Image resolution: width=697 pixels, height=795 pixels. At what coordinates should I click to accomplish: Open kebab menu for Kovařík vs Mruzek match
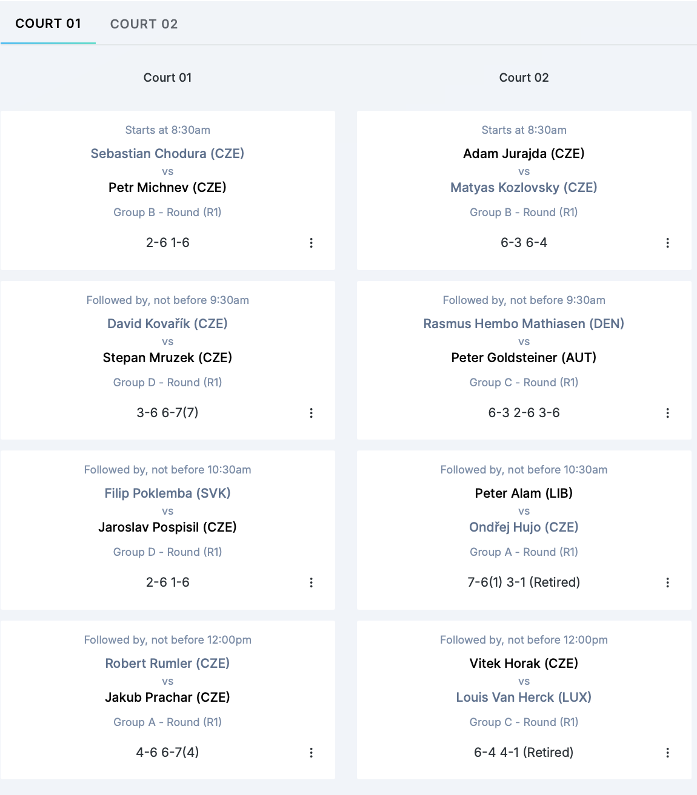311,413
